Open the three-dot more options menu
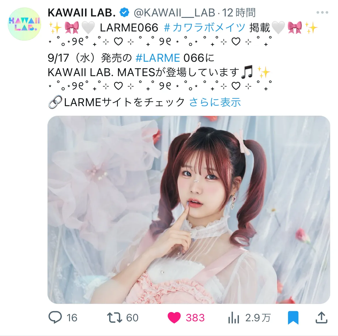Viewport: 338px width, 336px height. tap(322, 12)
